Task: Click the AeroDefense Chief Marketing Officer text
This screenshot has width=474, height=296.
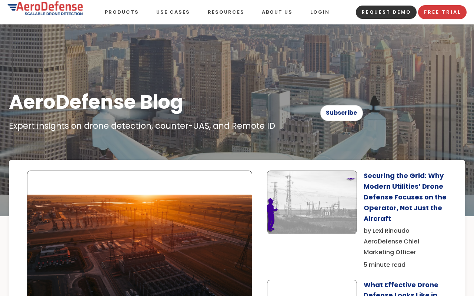Action: tap(391, 247)
